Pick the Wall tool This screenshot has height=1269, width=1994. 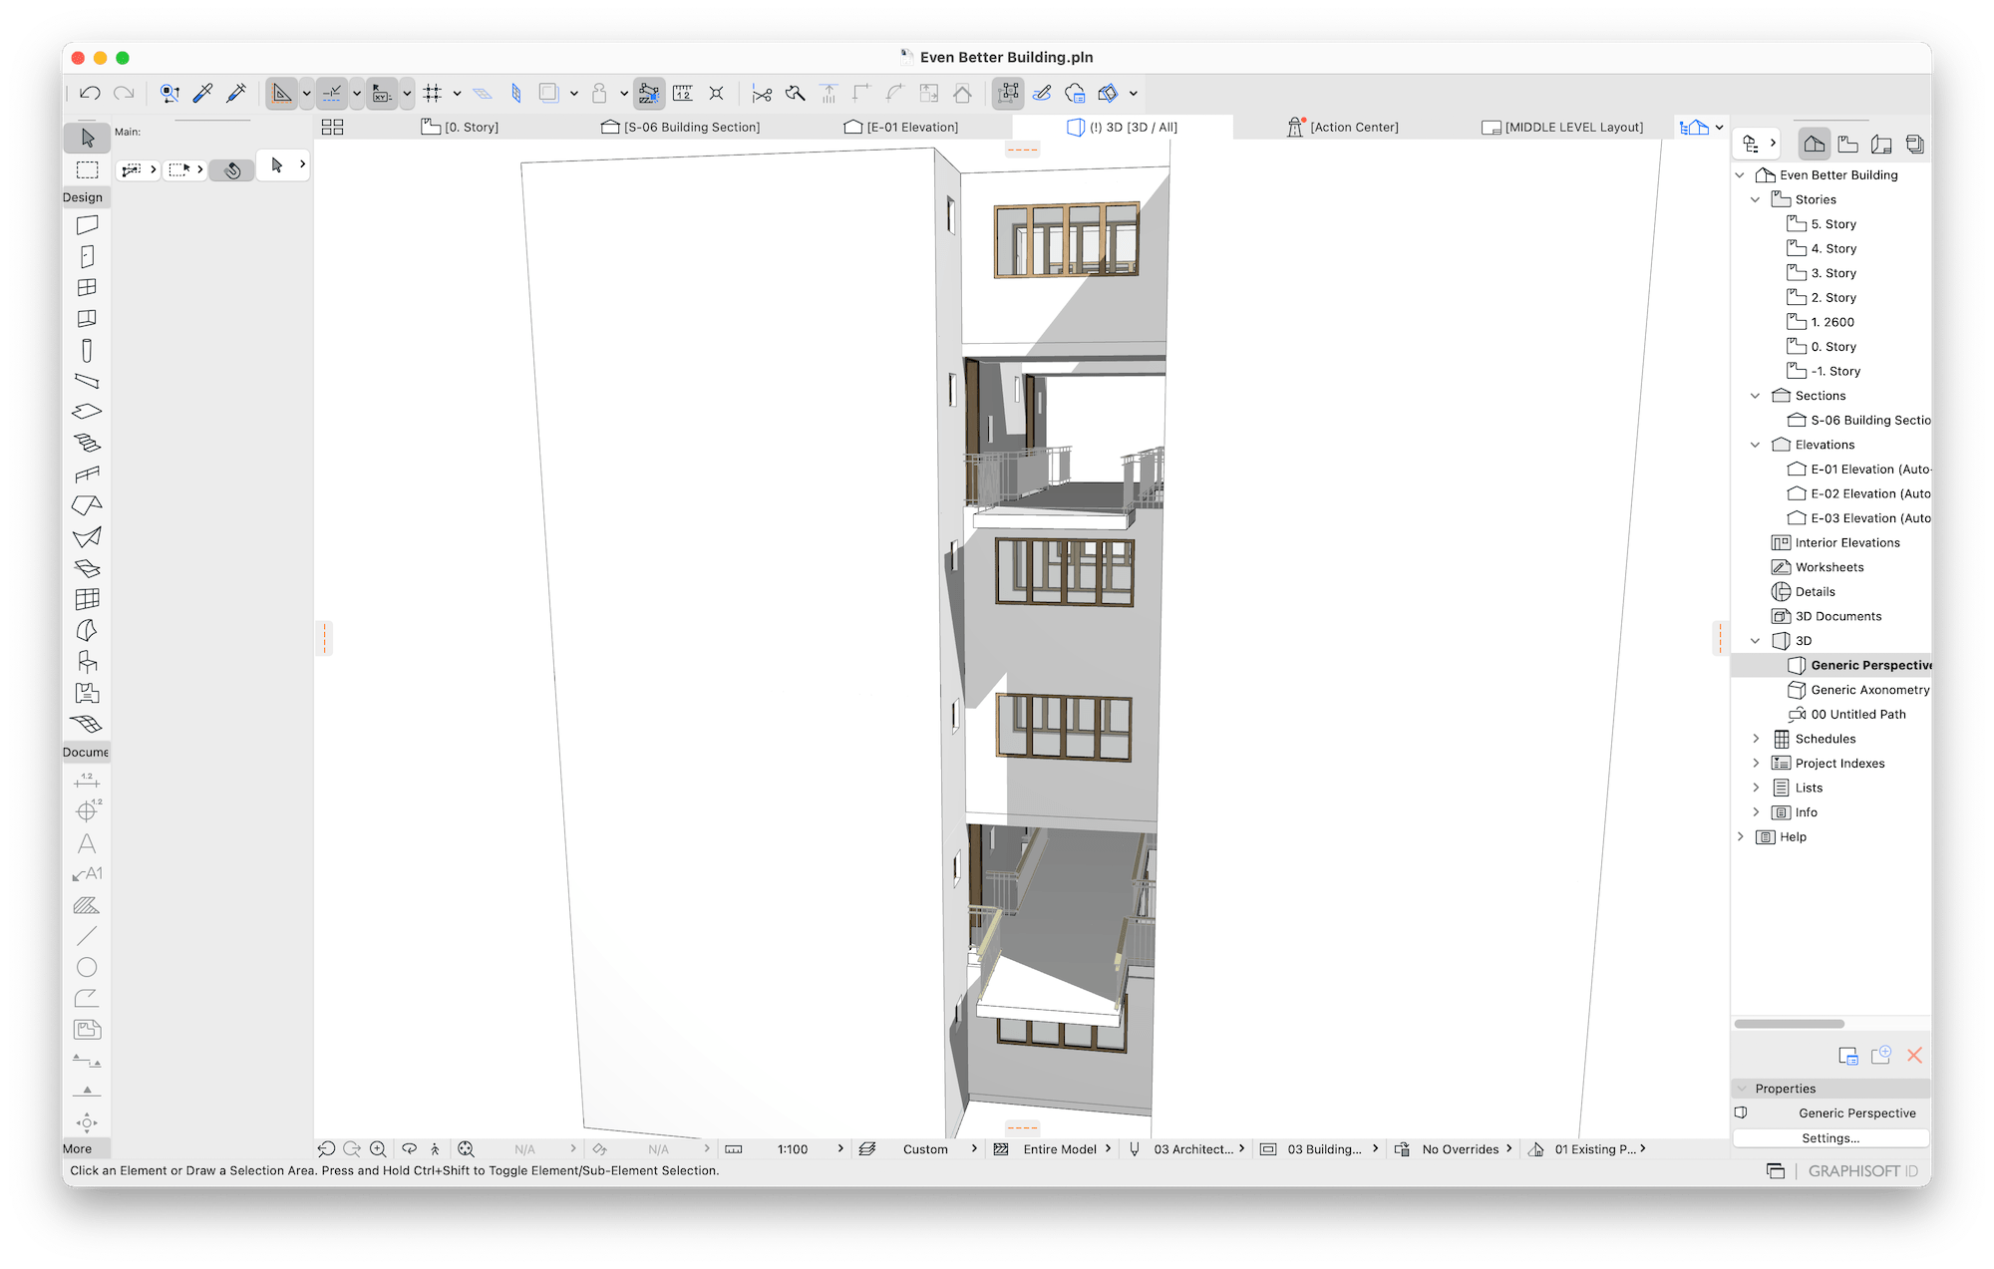[87, 225]
